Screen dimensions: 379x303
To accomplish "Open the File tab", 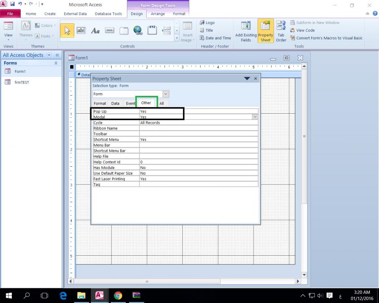I will [10, 14].
